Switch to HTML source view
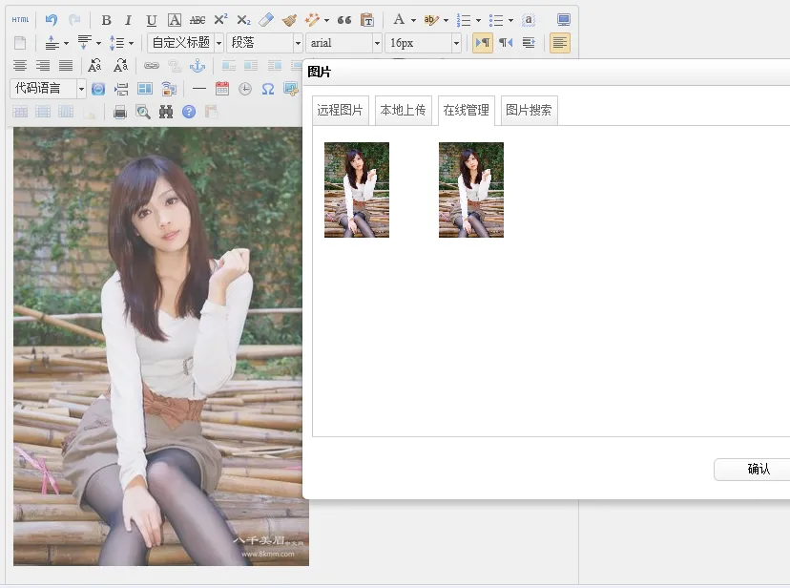Screen dimensions: 790x588 (20, 20)
